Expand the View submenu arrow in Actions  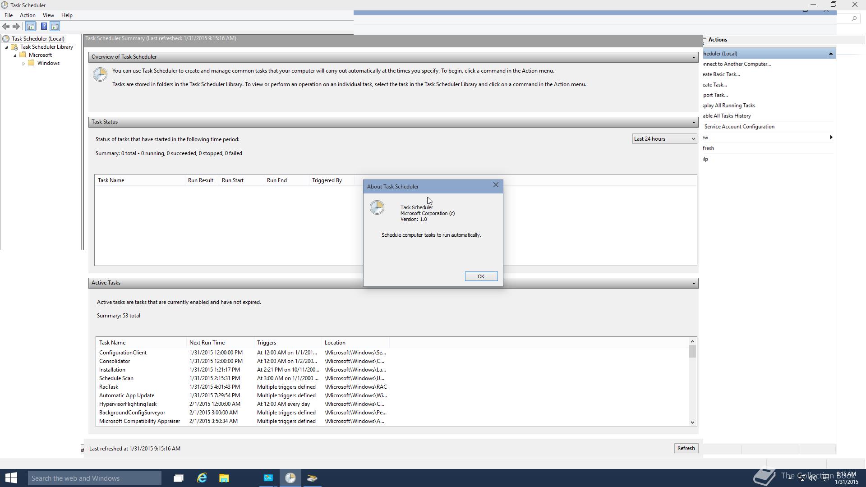831,138
